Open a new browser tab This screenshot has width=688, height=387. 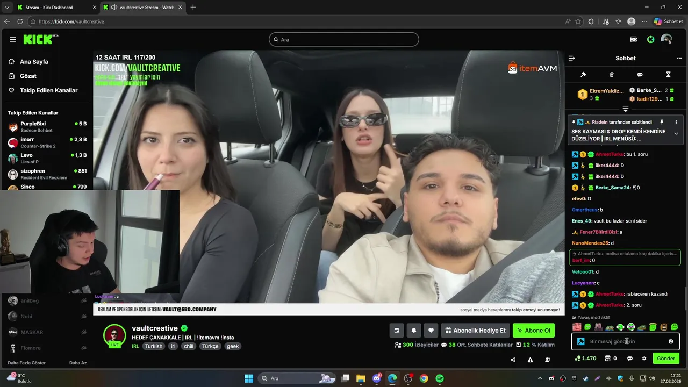(x=193, y=7)
